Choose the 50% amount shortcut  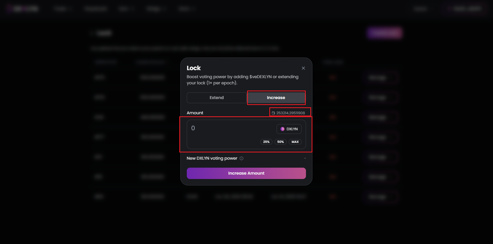coord(280,142)
